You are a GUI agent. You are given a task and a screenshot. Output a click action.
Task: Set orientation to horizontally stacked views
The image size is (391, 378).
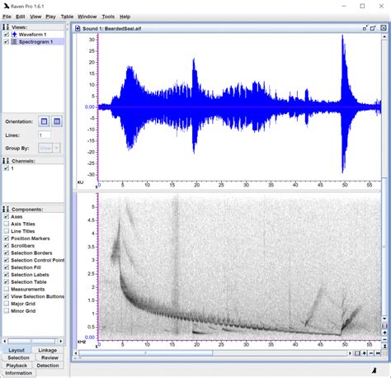click(x=44, y=121)
